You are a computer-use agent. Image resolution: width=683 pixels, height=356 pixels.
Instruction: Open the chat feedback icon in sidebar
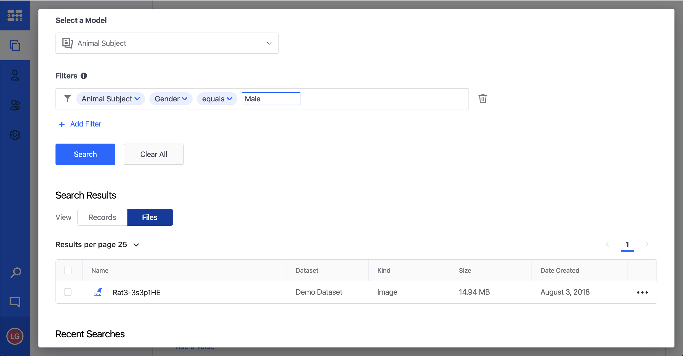pyautogui.click(x=15, y=302)
